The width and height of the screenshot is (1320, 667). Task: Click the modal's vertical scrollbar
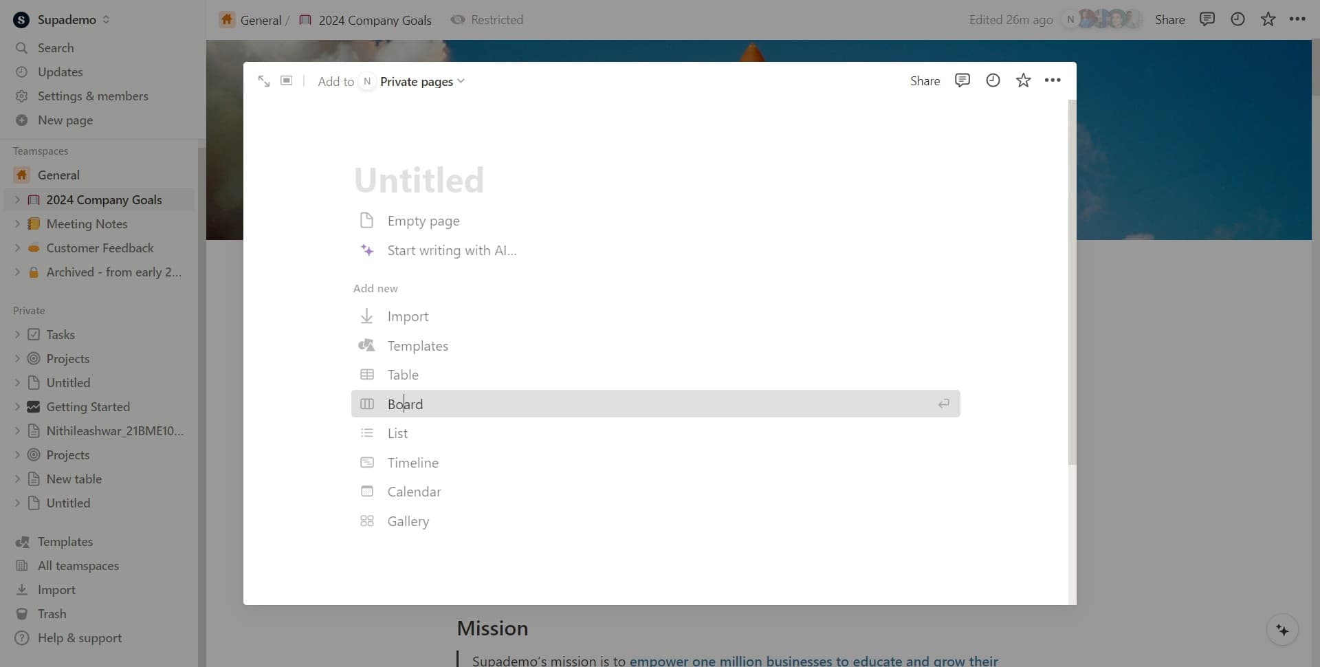[x=1072, y=282]
